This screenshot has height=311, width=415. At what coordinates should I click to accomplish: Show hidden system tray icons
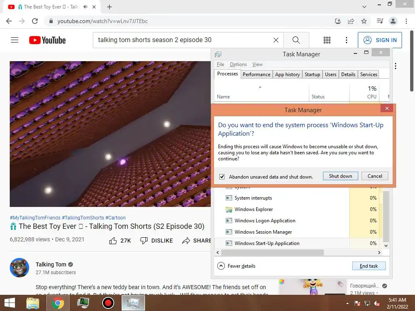[x=347, y=303]
